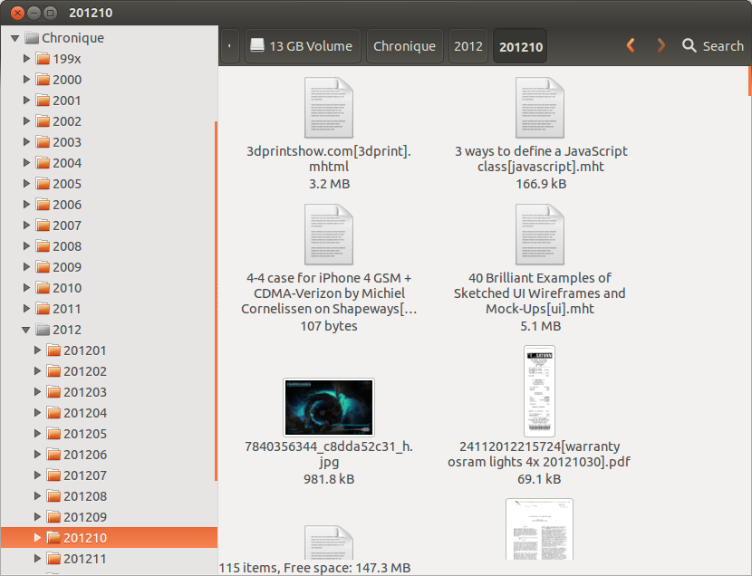
Task: Collapse the 2012 folder tree
Action: [x=26, y=330]
